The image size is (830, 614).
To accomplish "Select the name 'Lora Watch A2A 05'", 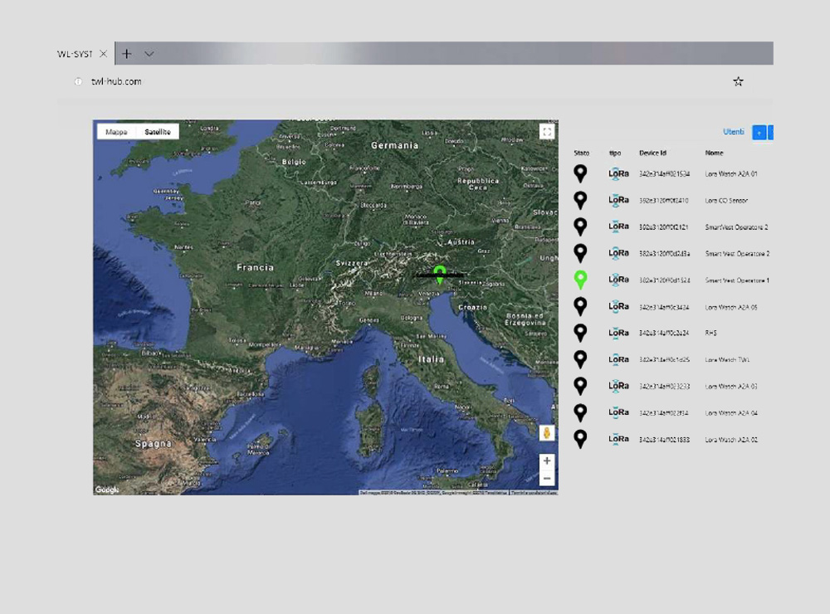I will pos(731,307).
